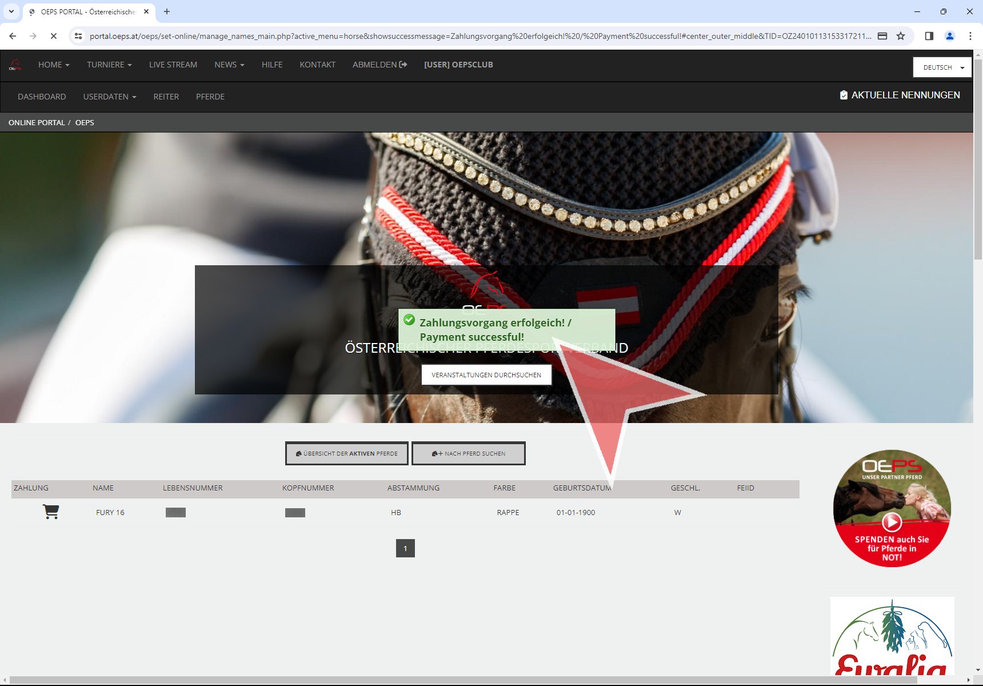Image resolution: width=983 pixels, height=686 pixels.
Task: Click Nach Pferd suchen button
Action: (x=469, y=453)
